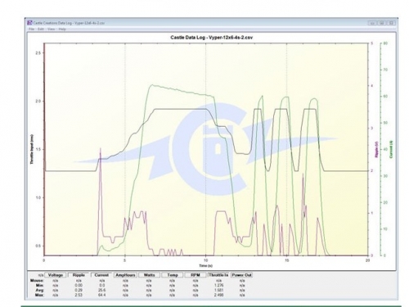Toggle the Throttle In data series
The height and width of the screenshot is (307, 409).
tap(218, 275)
